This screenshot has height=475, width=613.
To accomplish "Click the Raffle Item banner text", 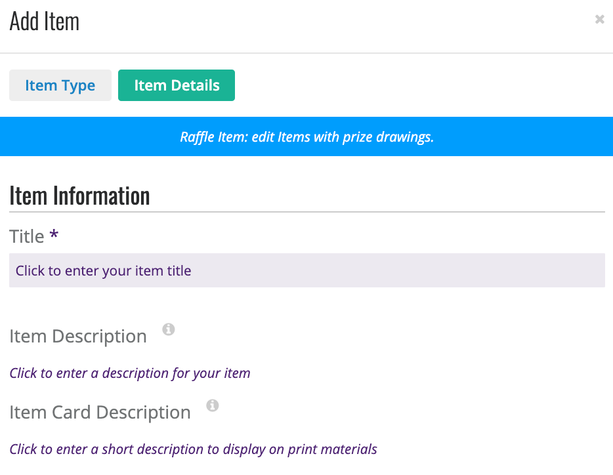I will [307, 137].
